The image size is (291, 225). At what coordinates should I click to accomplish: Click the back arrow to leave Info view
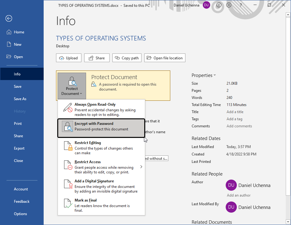click(x=9, y=19)
